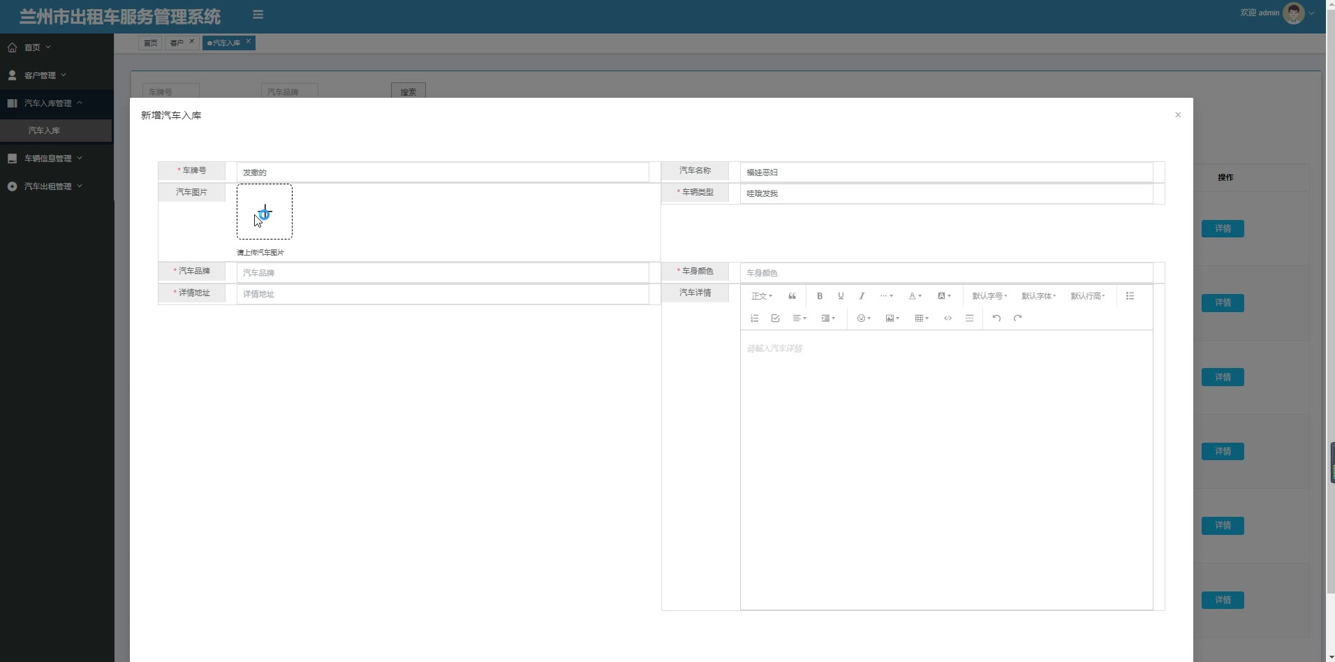
Task: Expand the 车辆信息管理 sidebar menu
Action: [56, 159]
